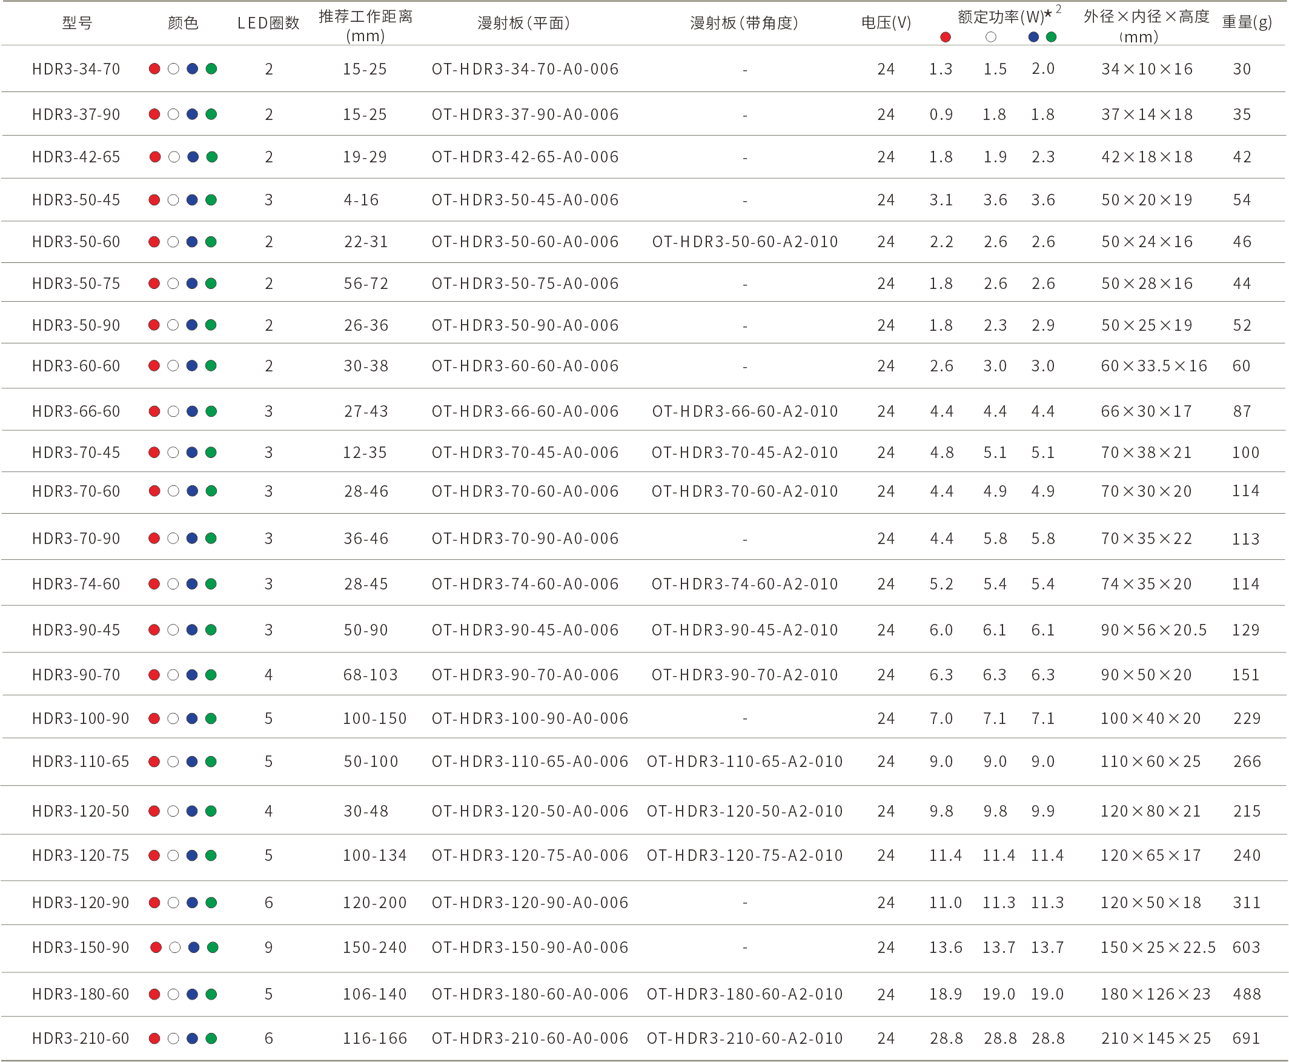Image resolution: width=1289 pixels, height=1062 pixels.
Task: Click the red dot in HDR3-90-70 row
Action: click(155, 675)
